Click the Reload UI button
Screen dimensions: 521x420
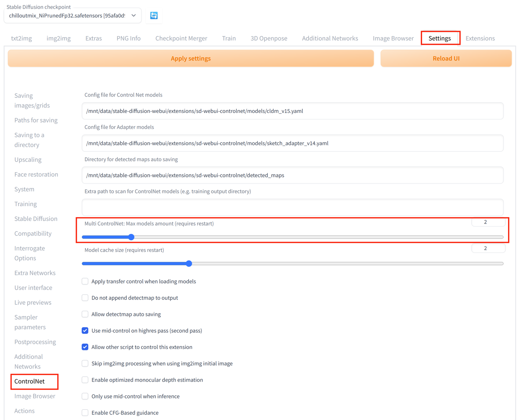tap(446, 58)
